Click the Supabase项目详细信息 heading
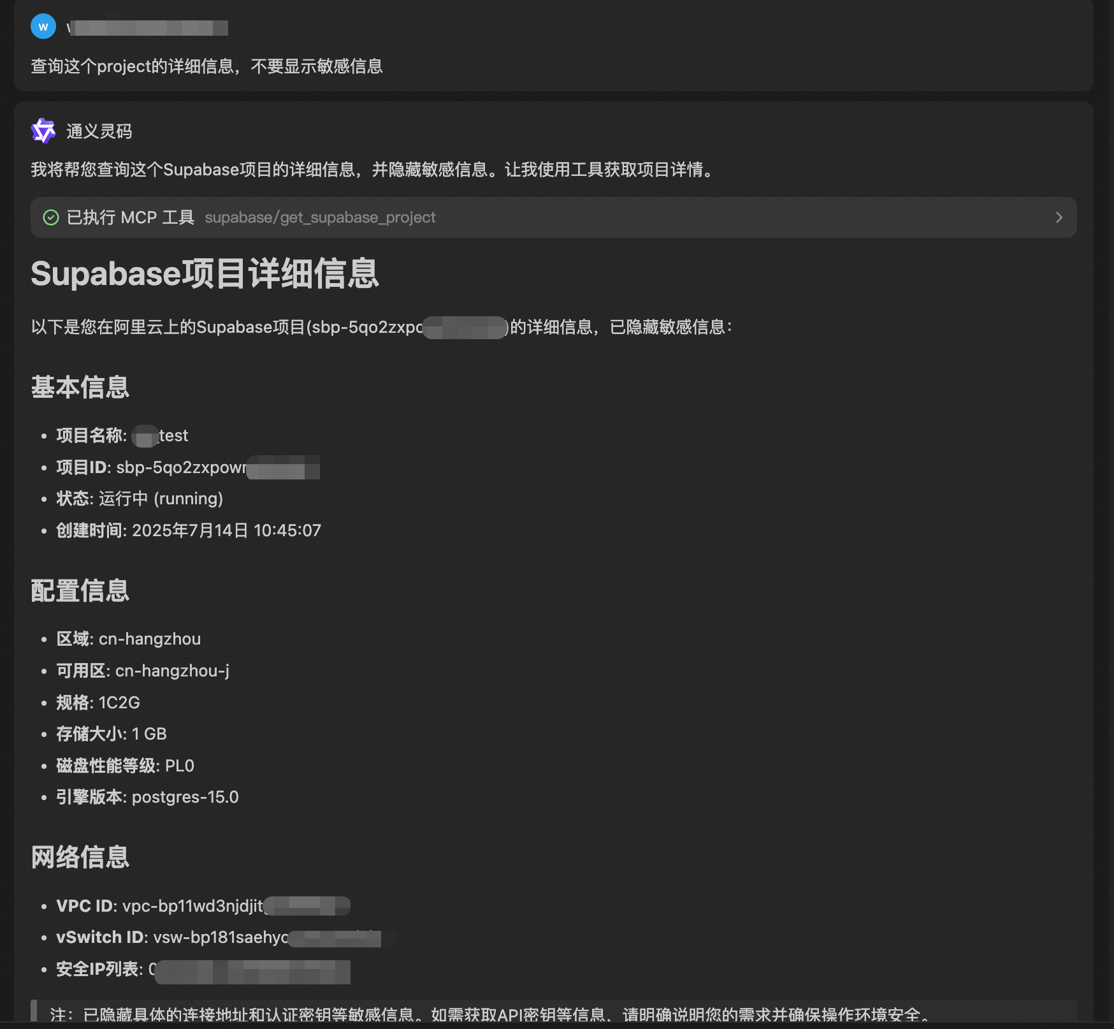 point(205,274)
